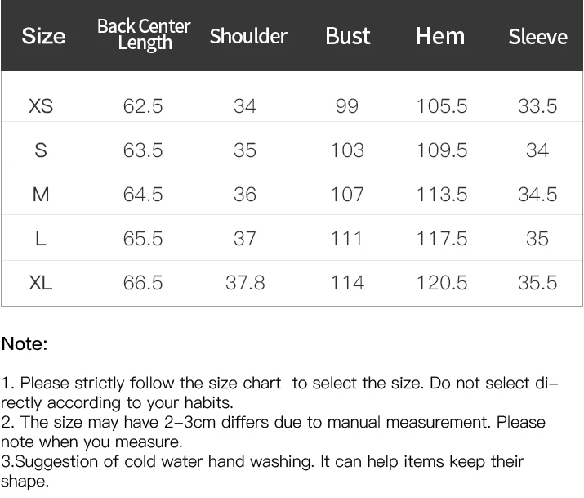Click the note about manual measurement differences
The image size is (584, 498).
pyautogui.click(x=273, y=432)
